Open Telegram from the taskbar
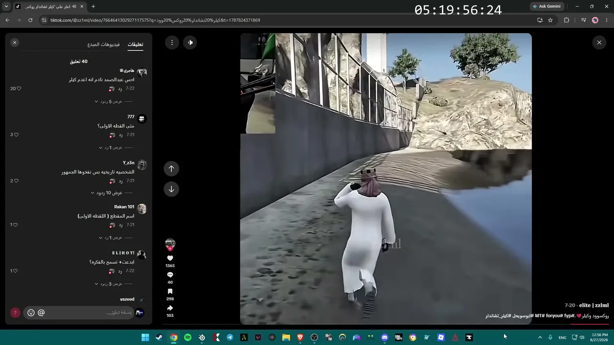The width and height of the screenshot is (614, 345). pyautogui.click(x=230, y=337)
